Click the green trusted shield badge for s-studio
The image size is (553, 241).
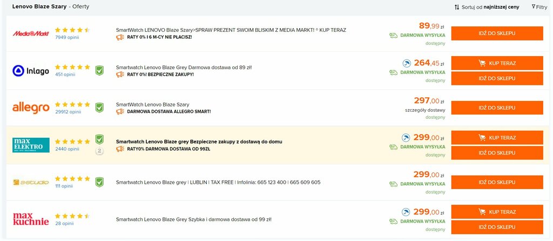click(x=99, y=182)
